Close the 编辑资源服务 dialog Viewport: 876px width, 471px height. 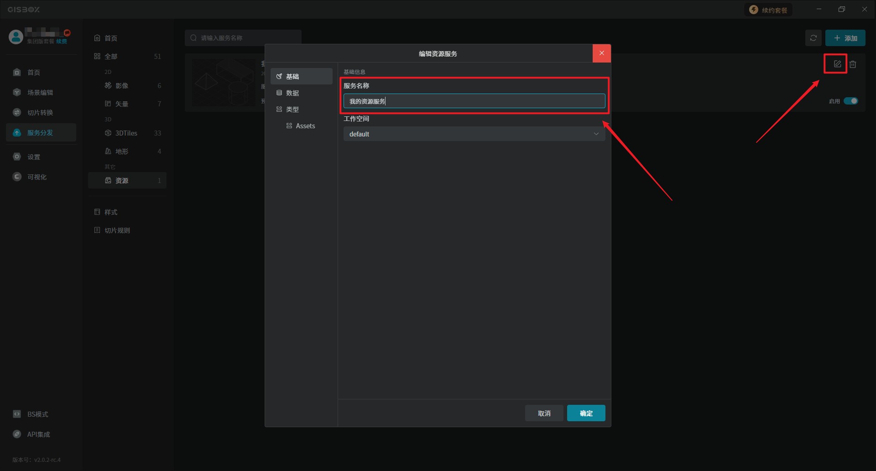click(x=601, y=53)
